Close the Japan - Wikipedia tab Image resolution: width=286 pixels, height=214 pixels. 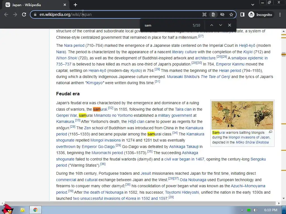65,5
